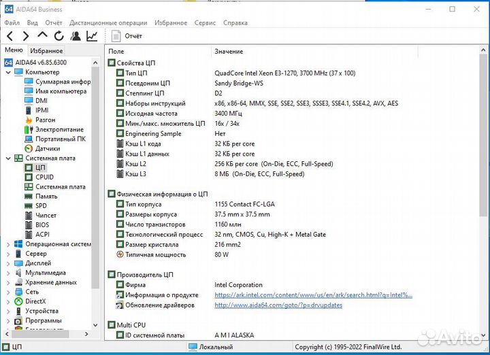Switch to the Избранное sidebar tab
The image size is (490, 355).
(46, 50)
